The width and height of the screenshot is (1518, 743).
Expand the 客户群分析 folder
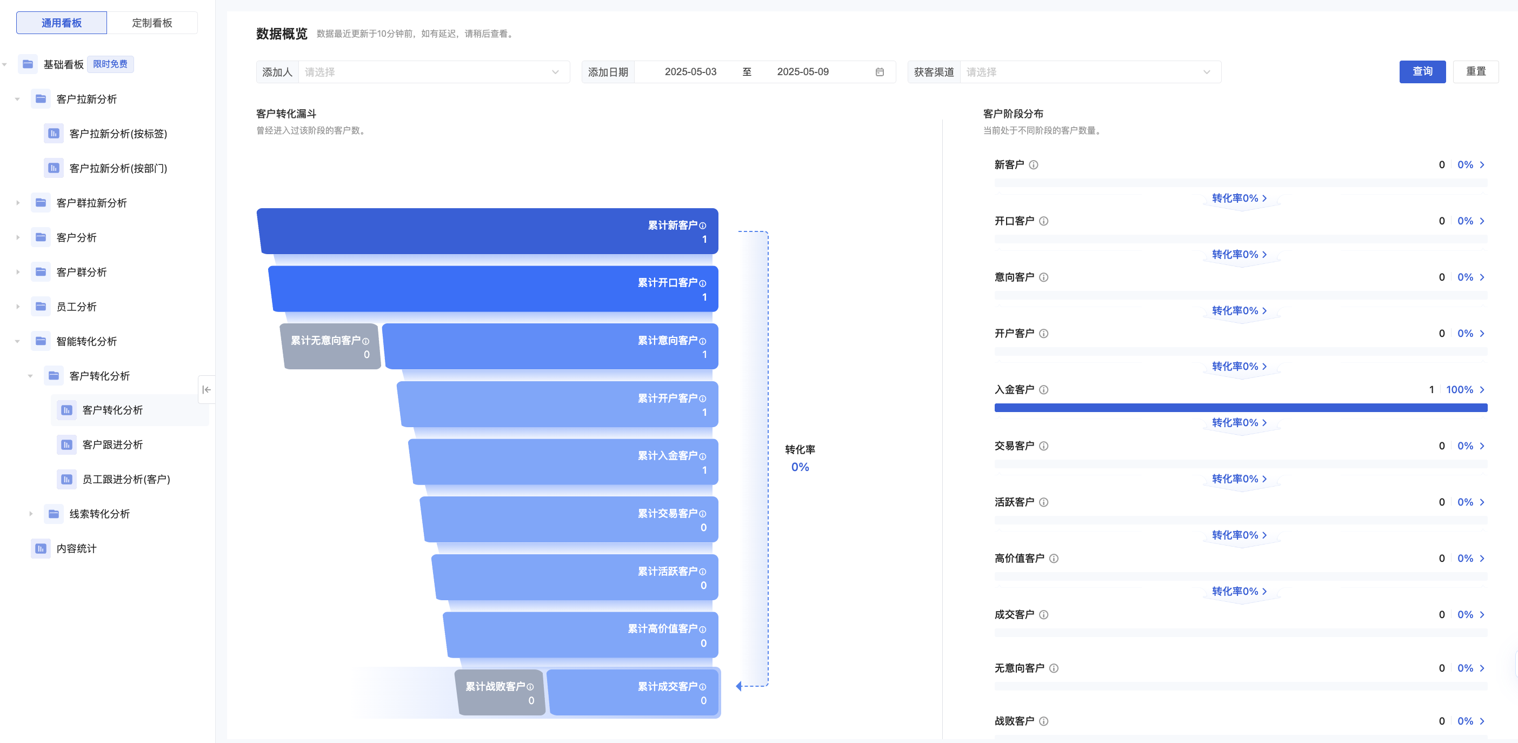coord(18,273)
